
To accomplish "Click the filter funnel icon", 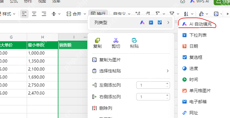I will pyautogui.click(x=172, y=14).
